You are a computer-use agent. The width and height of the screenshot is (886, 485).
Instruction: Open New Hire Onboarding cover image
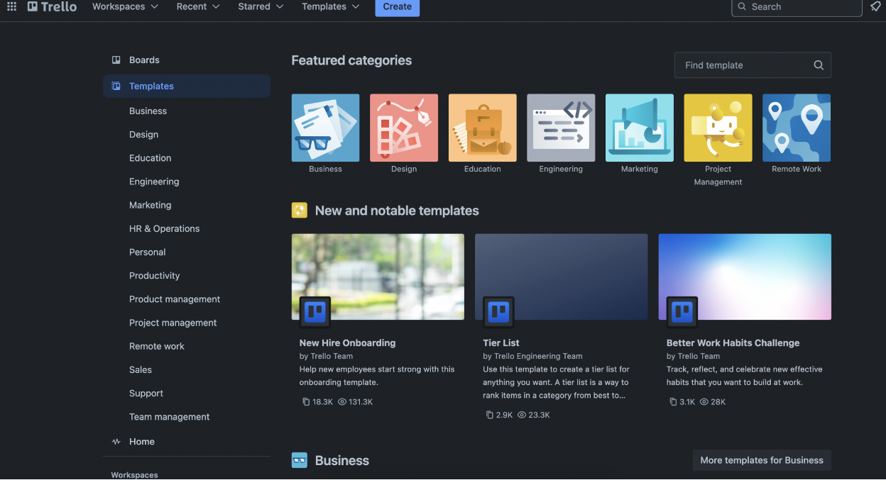coord(378,277)
